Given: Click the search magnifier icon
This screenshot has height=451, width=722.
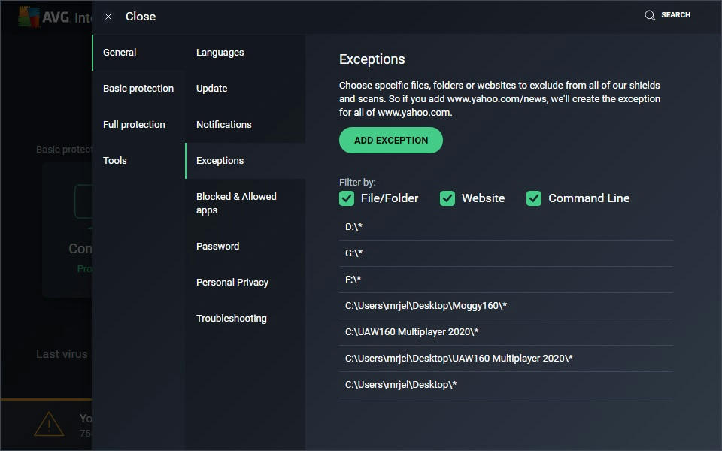Looking at the screenshot, I should (x=649, y=15).
